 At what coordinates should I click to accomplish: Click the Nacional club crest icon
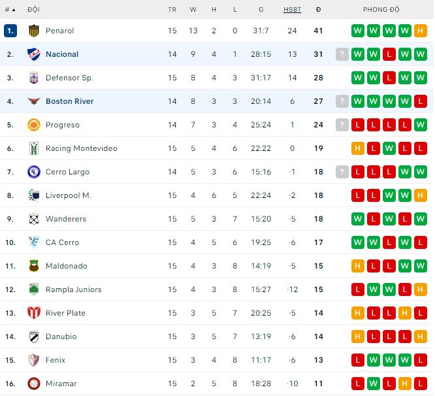click(x=34, y=54)
